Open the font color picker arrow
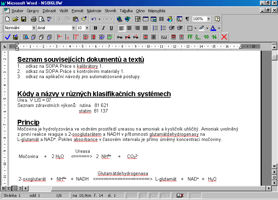Viewport: 278px width, 200px height. tap(219, 28)
